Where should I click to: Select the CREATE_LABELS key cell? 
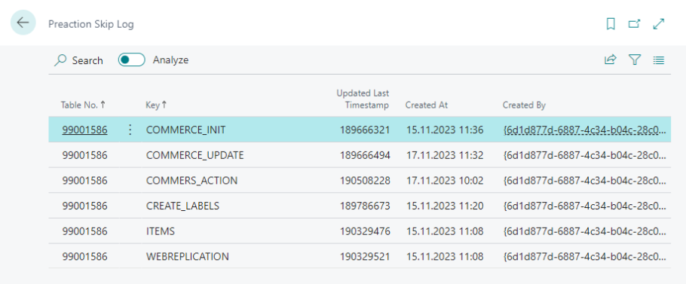[183, 206]
